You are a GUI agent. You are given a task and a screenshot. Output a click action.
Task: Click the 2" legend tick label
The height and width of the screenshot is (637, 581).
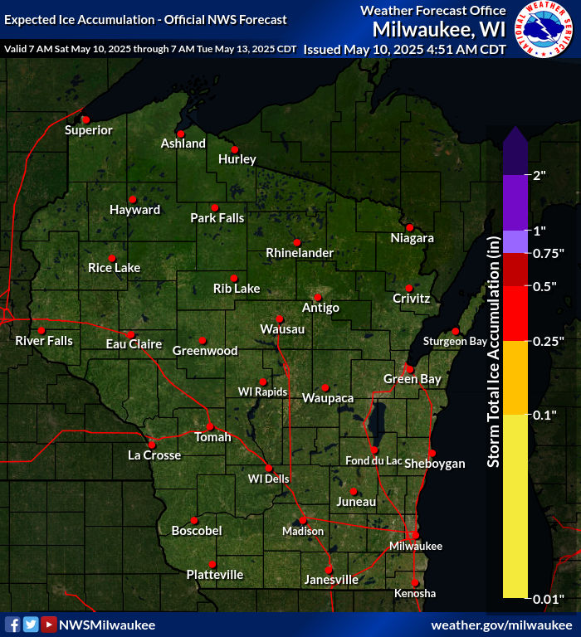[539, 176]
